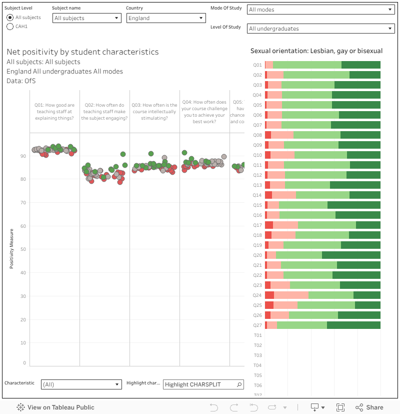Click the dark green Q01 bar segment
The image size is (400, 414).
tap(360, 65)
